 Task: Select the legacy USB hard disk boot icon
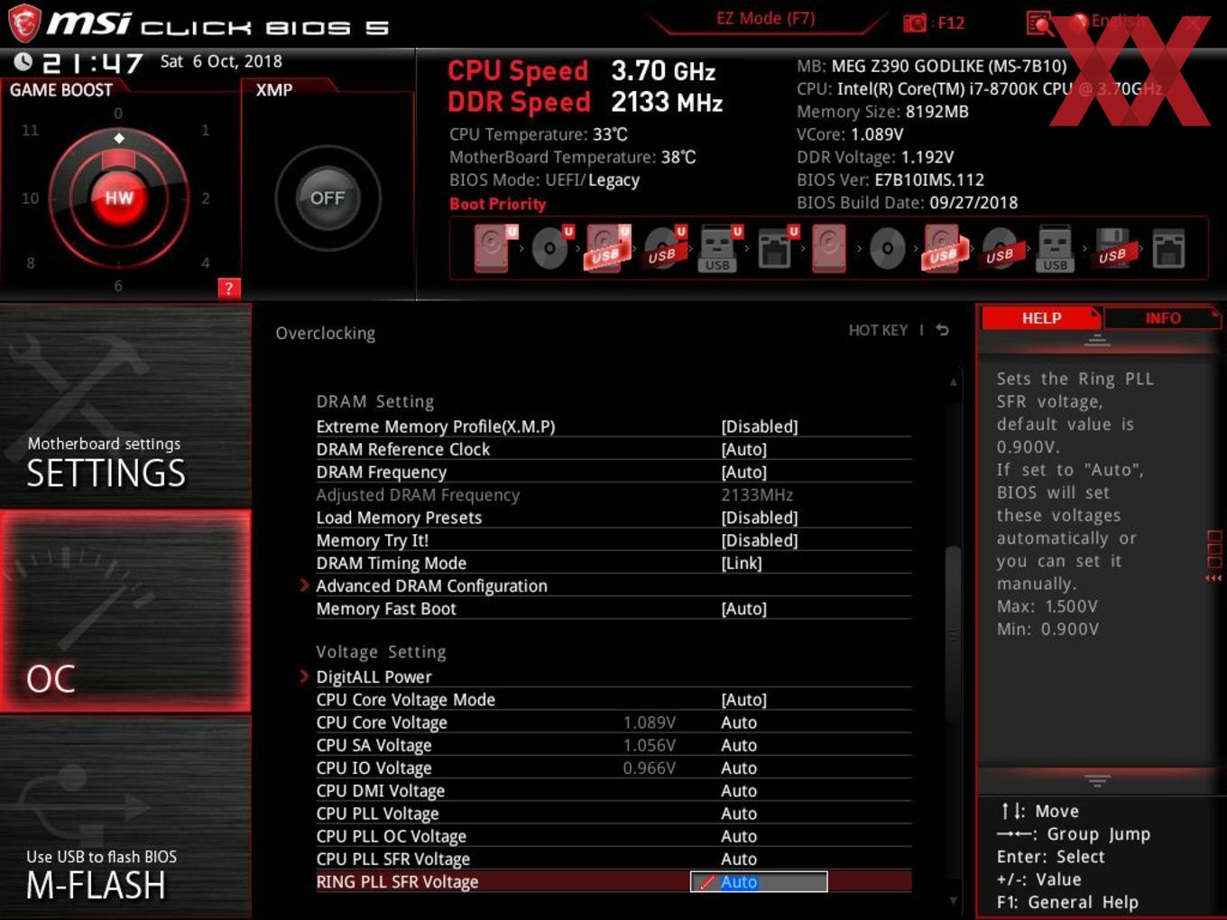click(944, 248)
